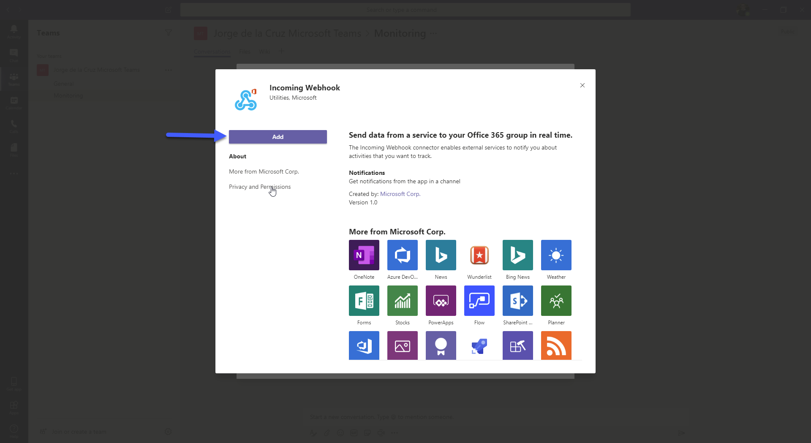Image resolution: width=811 pixels, height=443 pixels.
Task: Click the search or command box
Action: pyautogui.click(x=405, y=10)
